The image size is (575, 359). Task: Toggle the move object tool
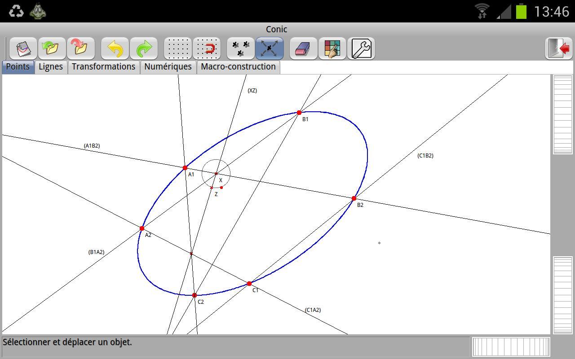coord(270,48)
